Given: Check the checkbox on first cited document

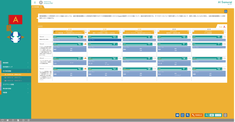Looking at the screenshot, I should point(54,31).
